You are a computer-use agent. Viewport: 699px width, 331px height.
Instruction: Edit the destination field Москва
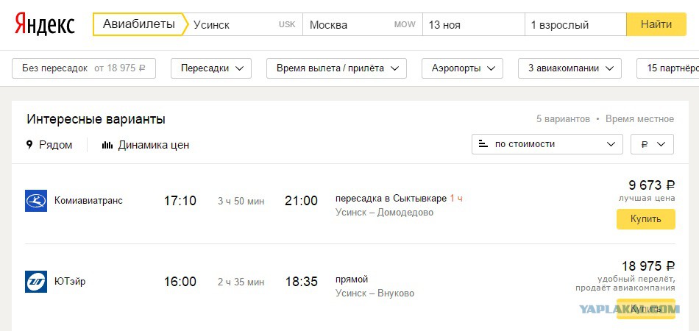pos(363,24)
